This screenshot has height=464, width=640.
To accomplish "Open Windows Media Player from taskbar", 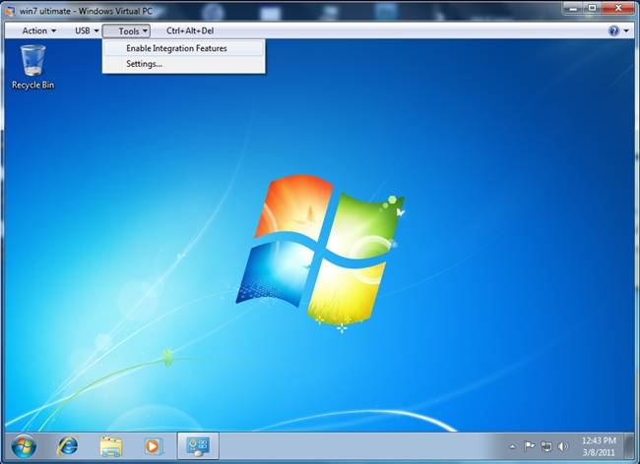I will pos(153,446).
